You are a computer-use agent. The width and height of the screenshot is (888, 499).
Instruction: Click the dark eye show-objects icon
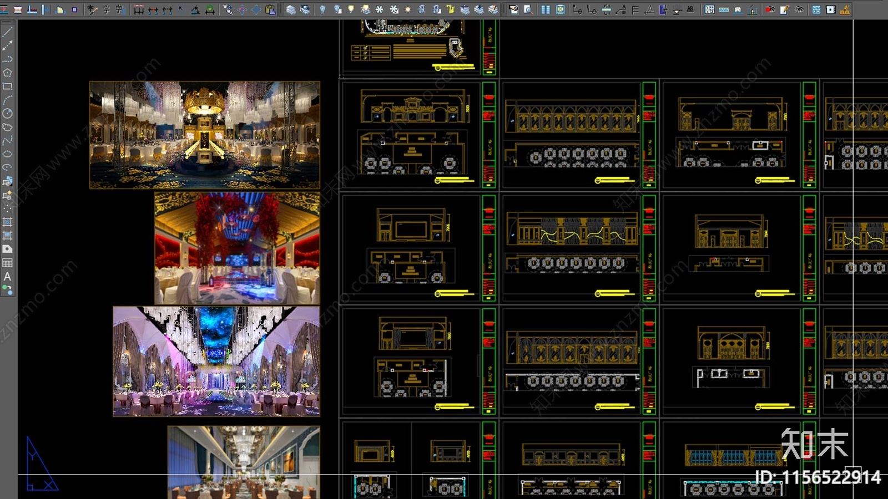799,9
